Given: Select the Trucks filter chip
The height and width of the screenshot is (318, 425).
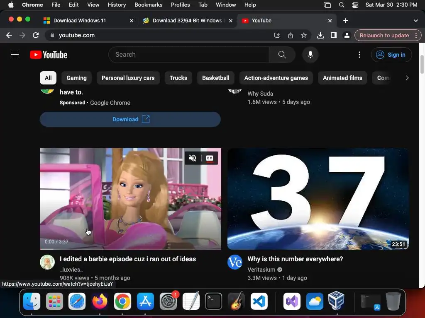Looking at the screenshot, I should pos(178,78).
